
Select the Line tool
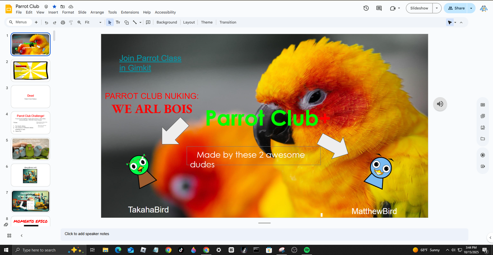[135, 22]
